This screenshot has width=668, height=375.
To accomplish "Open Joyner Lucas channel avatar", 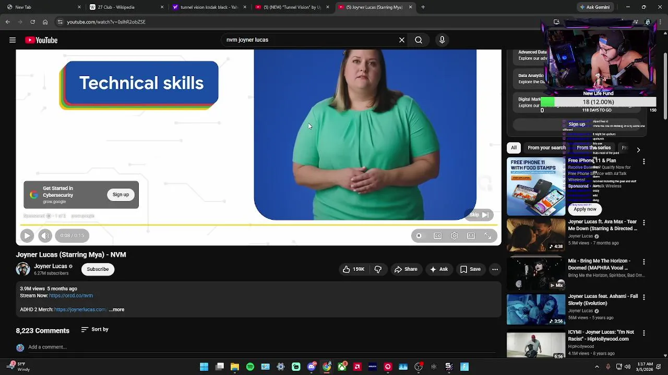I will click(23, 269).
